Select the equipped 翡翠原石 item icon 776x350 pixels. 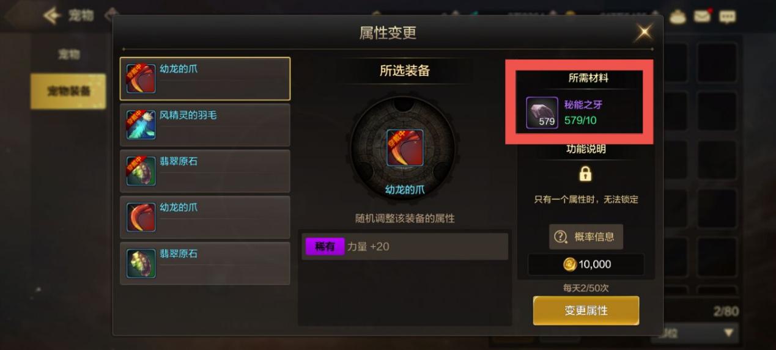pos(141,171)
